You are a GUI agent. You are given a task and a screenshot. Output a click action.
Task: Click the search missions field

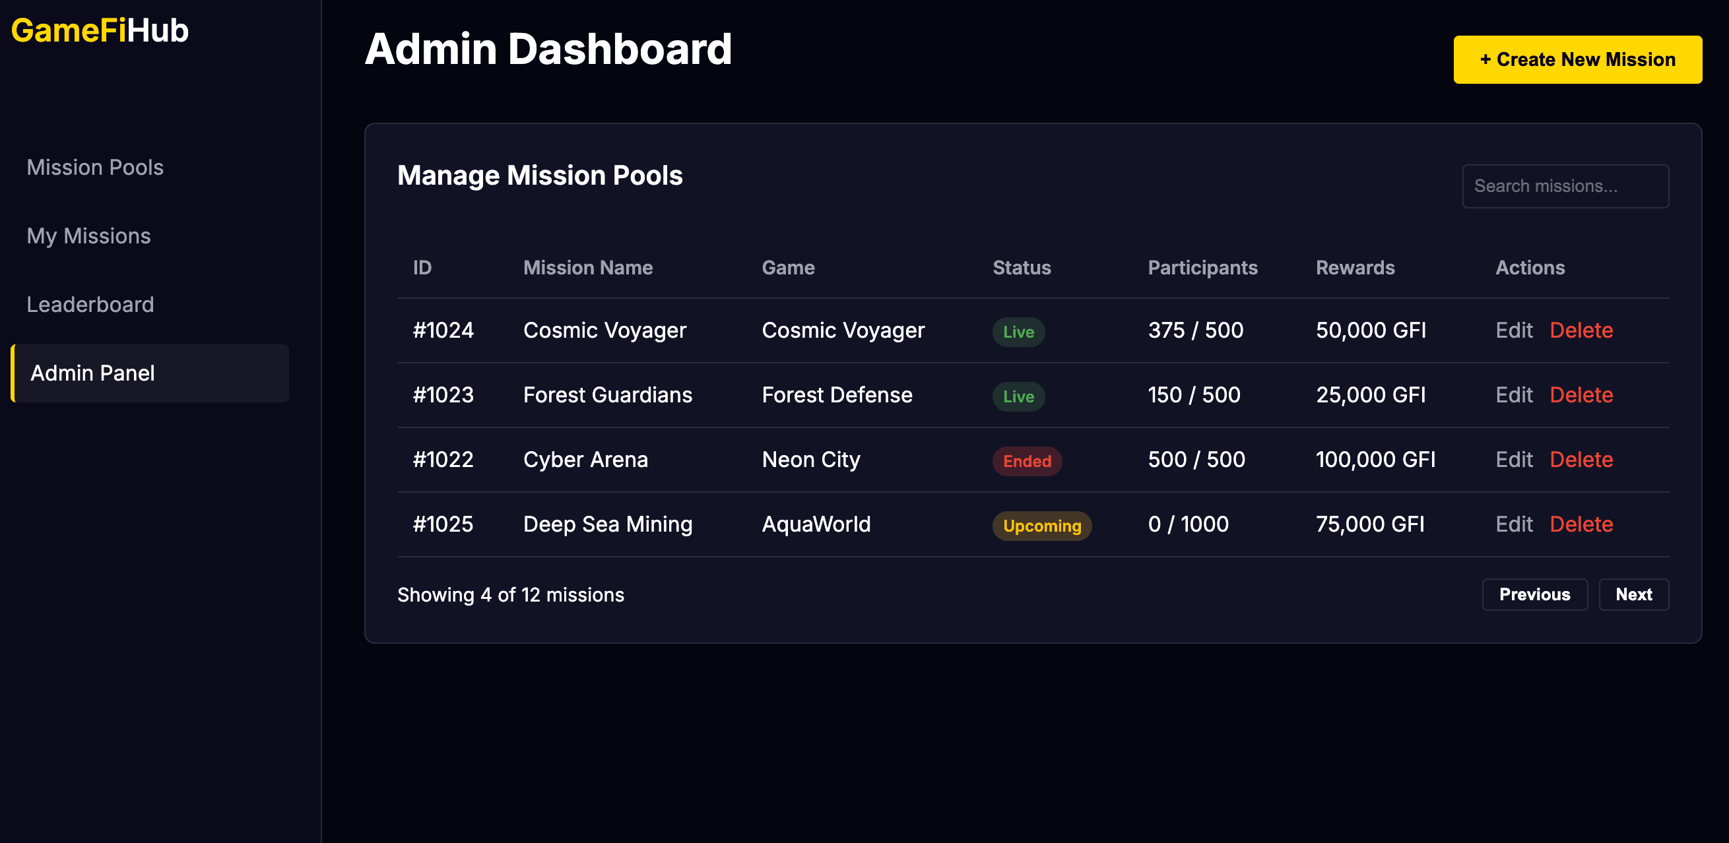pos(1566,186)
